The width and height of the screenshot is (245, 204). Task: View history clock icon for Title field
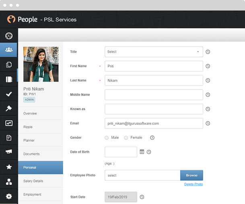point(208,52)
